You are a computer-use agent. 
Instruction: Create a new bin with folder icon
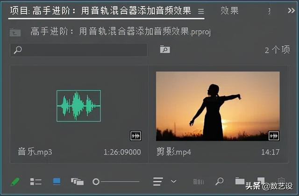click(x=240, y=182)
